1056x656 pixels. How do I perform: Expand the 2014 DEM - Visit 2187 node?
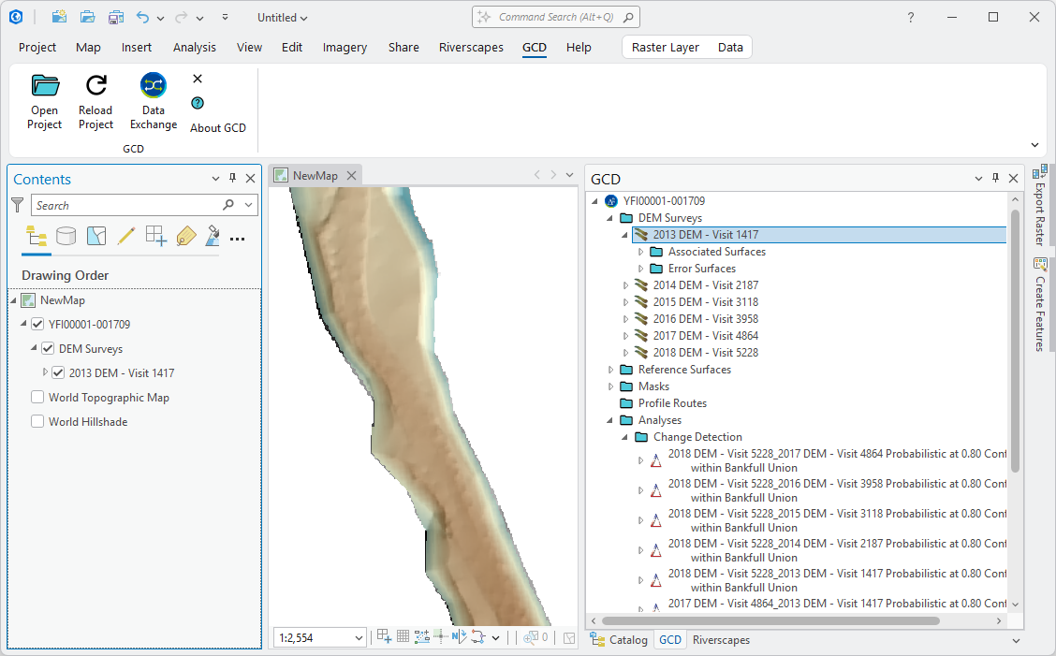pos(626,285)
